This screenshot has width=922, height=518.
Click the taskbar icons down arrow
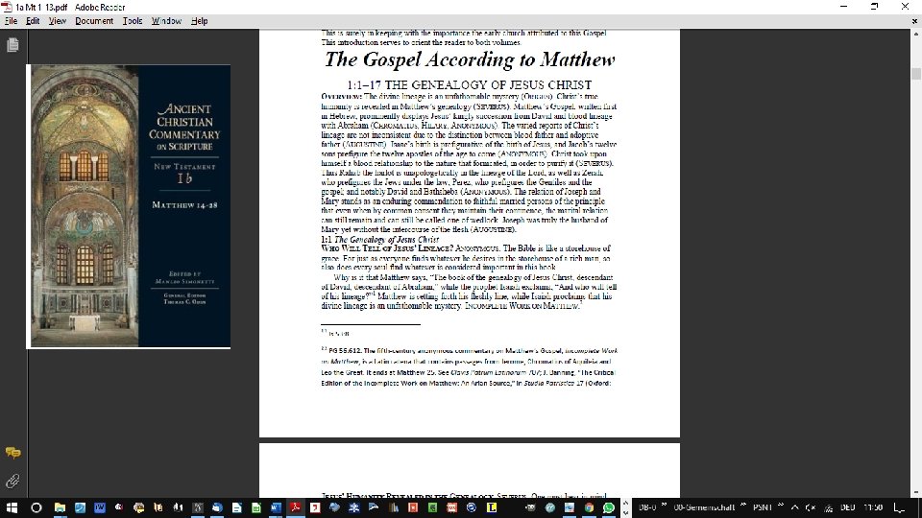click(625, 512)
